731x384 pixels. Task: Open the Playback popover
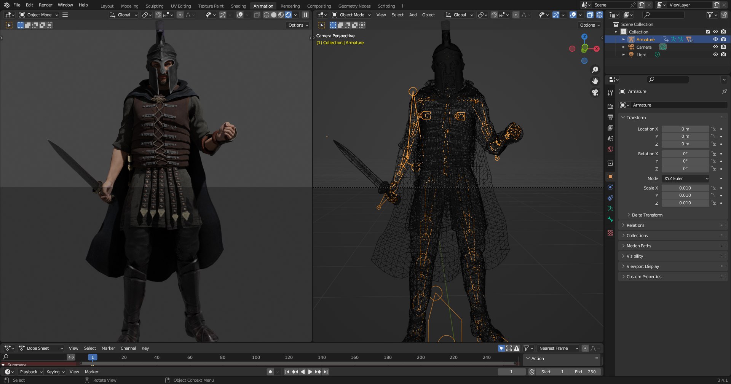pos(31,372)
